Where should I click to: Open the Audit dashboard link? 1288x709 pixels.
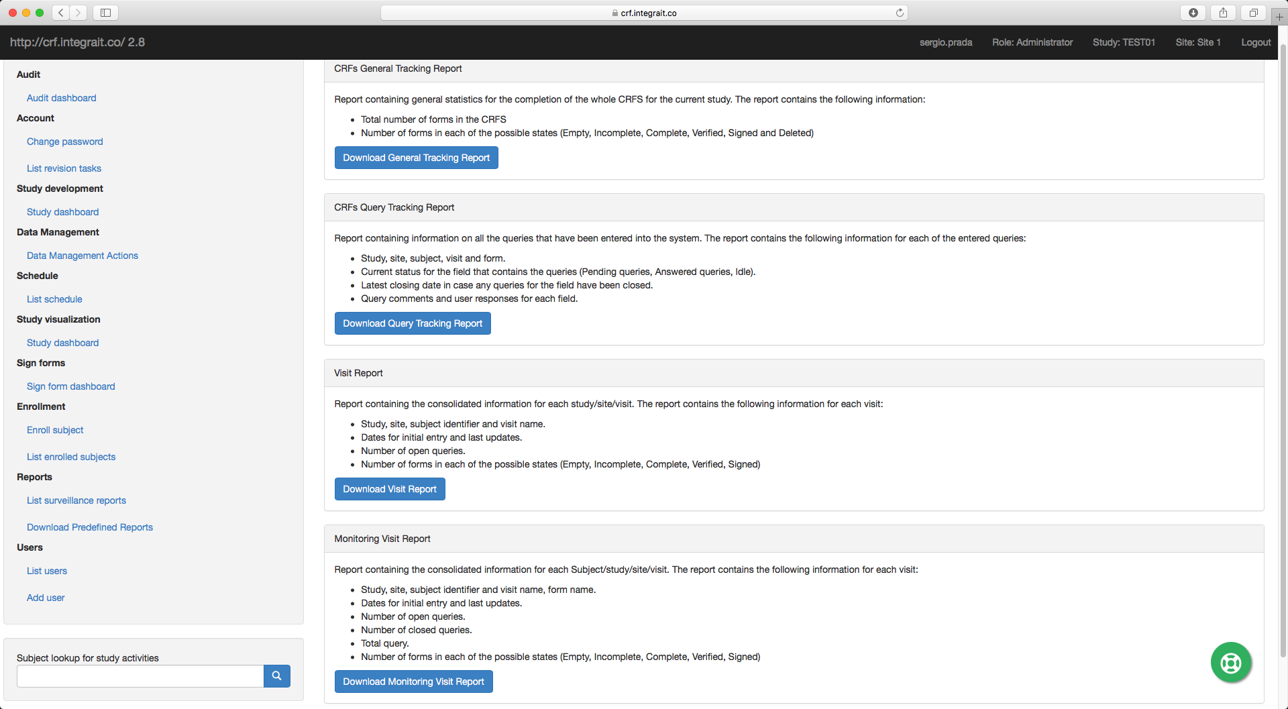pyautogui.click(x=61, y=98)
